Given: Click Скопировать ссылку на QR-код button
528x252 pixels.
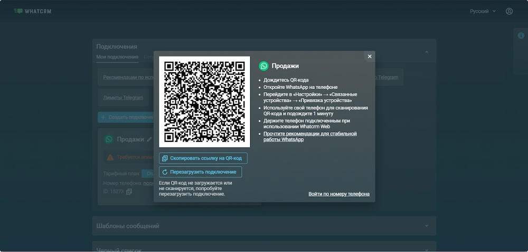Looking at the screenshot, I should [203, 158].
